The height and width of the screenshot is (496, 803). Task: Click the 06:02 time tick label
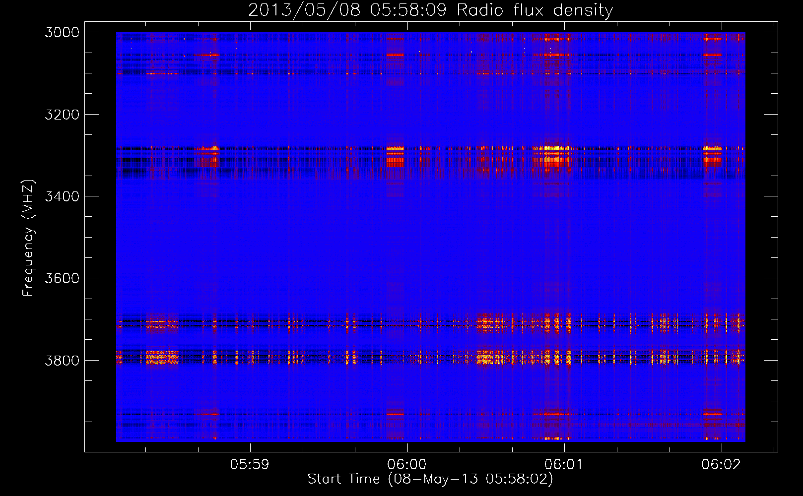click(x=721, y=465)
